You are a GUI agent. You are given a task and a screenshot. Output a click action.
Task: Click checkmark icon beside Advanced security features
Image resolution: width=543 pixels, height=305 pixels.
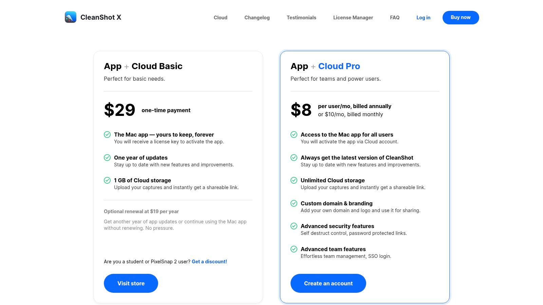tap(294, 226)
